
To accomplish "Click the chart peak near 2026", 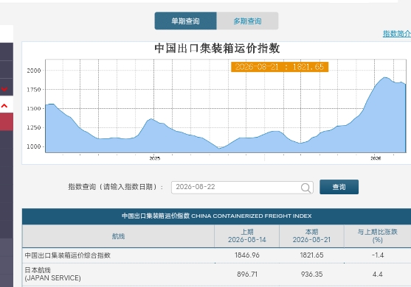I will 385,77.
